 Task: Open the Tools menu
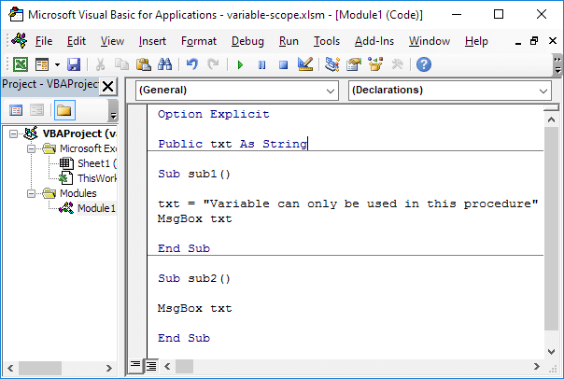click(x=327, y=41)
